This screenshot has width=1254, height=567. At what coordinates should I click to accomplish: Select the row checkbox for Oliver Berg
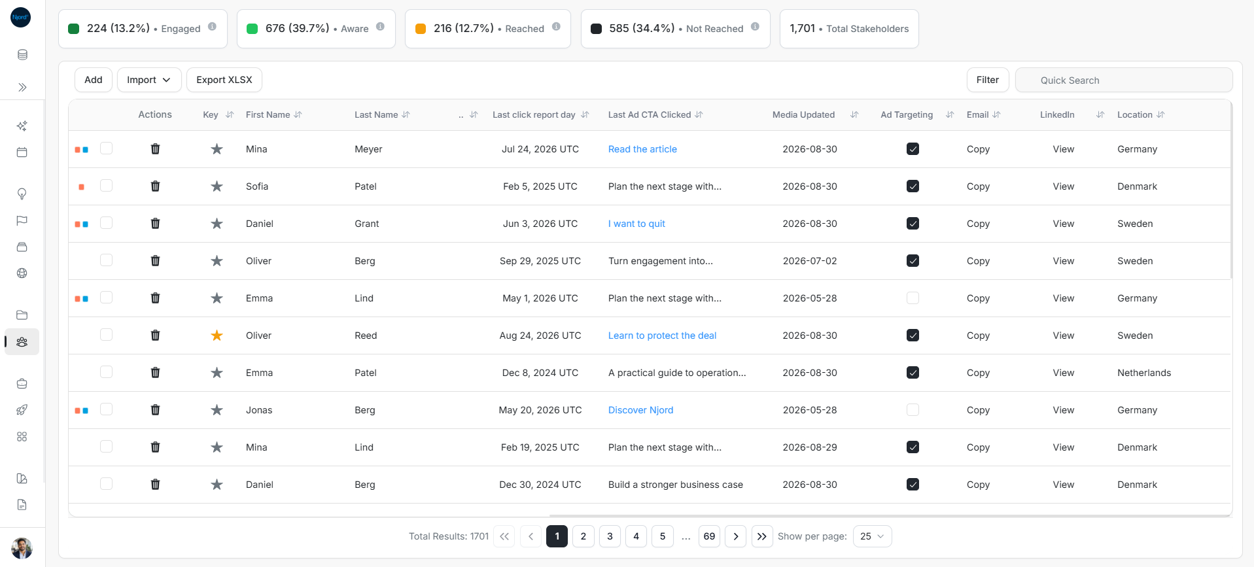pyautogui.click(x=107, y=260)
